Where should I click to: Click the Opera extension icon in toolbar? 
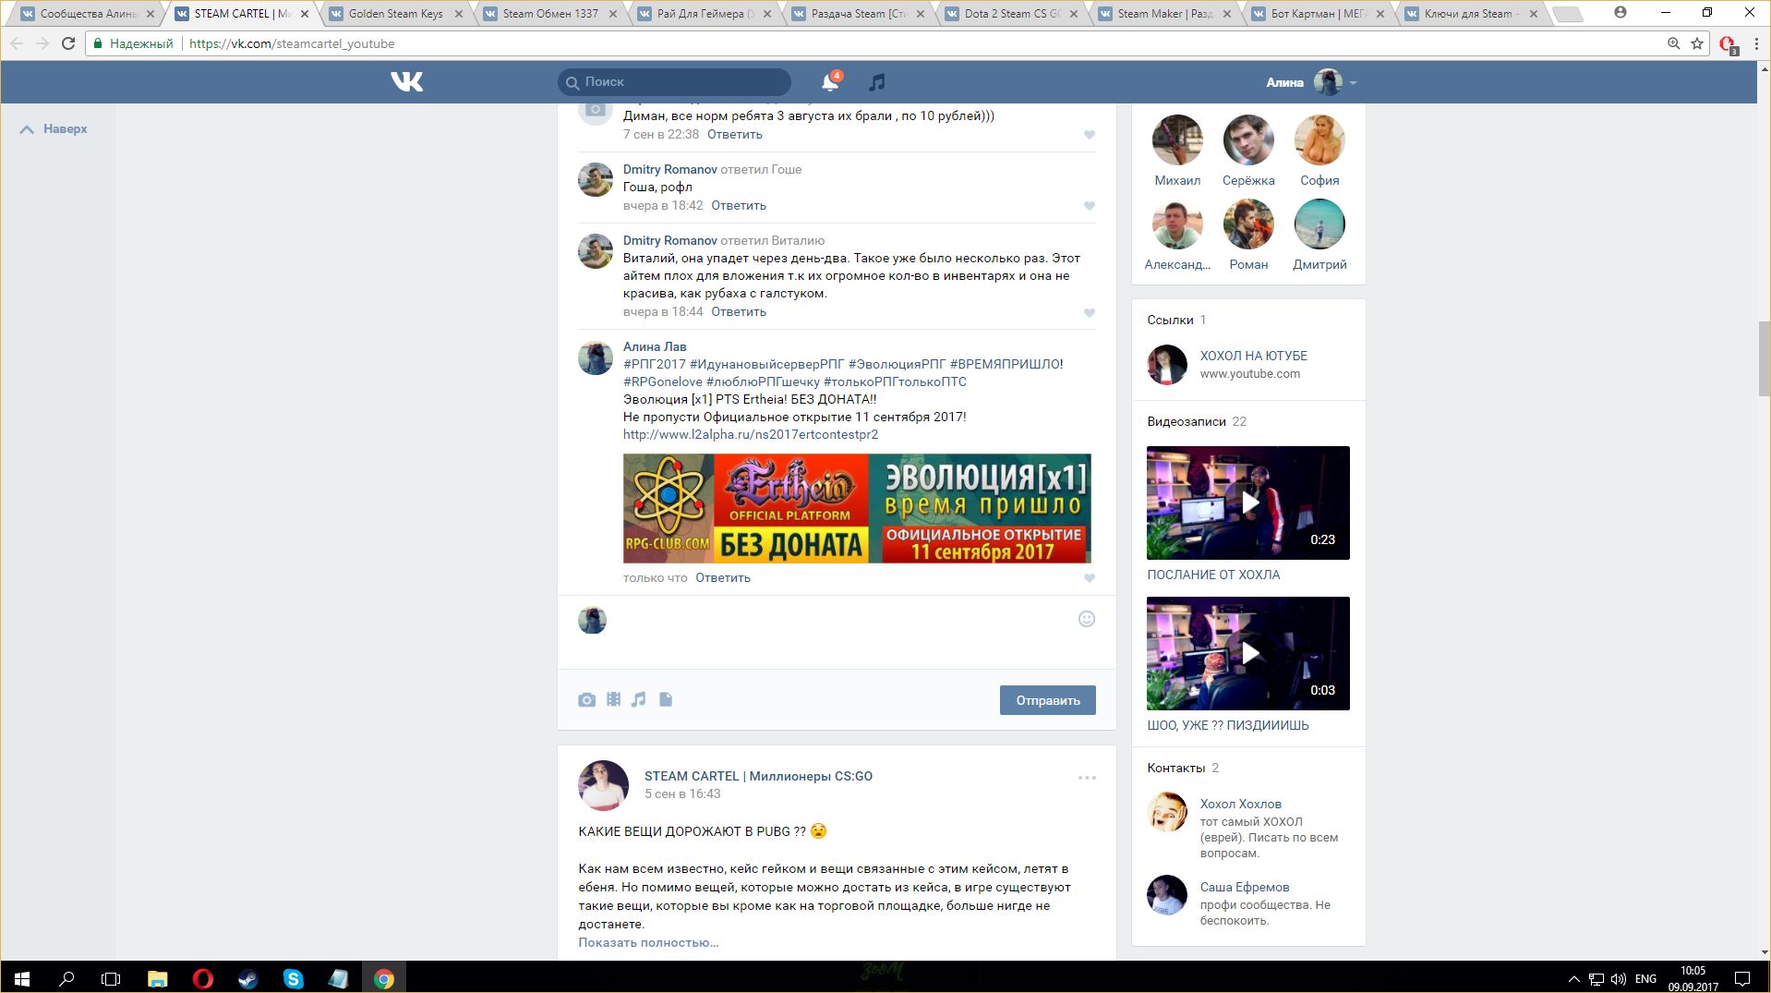click(x=1728, y=44)
